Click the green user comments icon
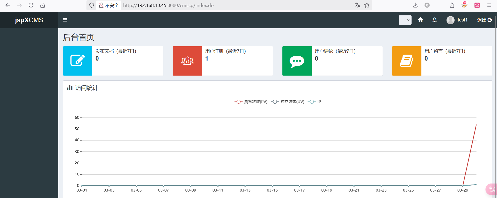 [297, 61]
